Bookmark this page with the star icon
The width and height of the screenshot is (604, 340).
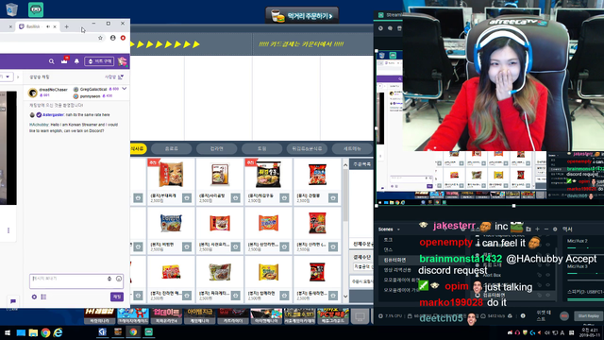click(101, 38)
